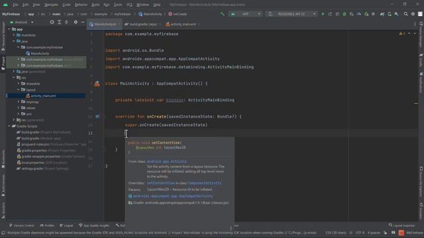This screenshot has width=424, height=238.
Task: Run the app with green play button
Action: pos(323,14)
